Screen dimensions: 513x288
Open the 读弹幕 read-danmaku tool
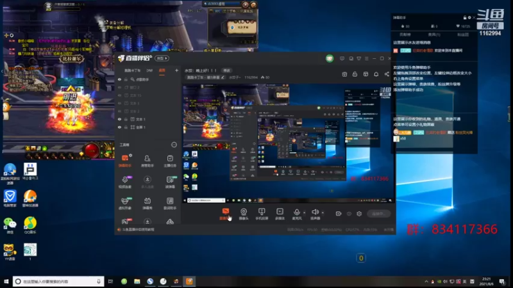tap(170, 182)
